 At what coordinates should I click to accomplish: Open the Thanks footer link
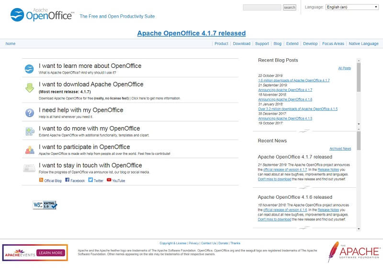tap(235, 243)
